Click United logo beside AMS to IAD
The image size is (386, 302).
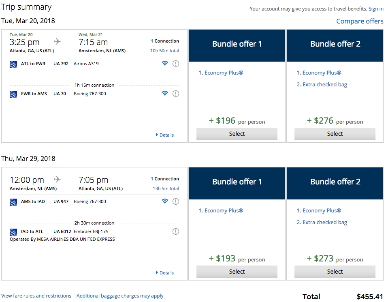13,202
